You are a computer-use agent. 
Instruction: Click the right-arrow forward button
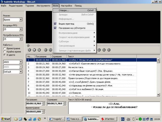[50, 50]
